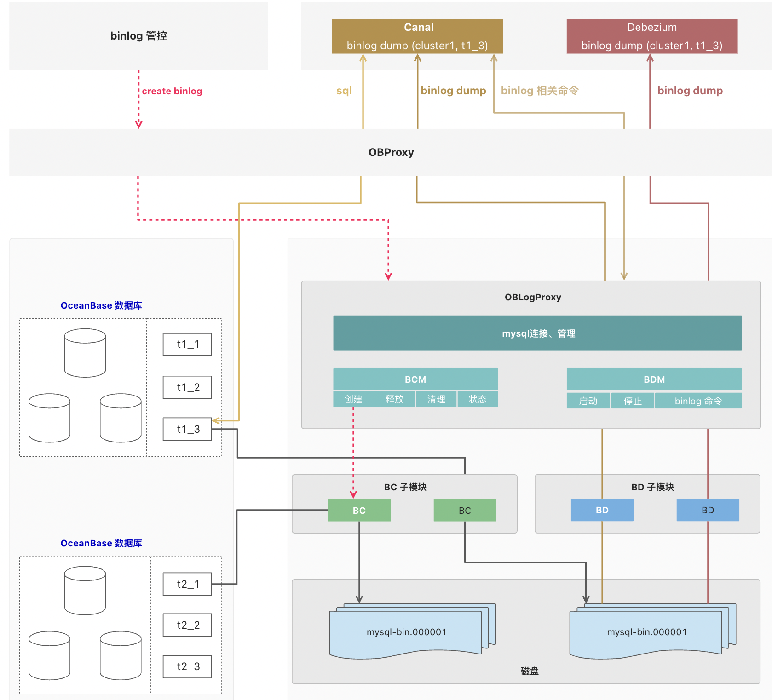The width and height of the screenshot is (772, 700).
Task: Select a database cylinder in the second OceanBase 数据库
Action: [85, 590]
